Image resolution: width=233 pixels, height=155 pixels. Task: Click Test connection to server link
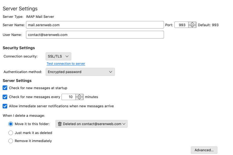tap(66, 64)
